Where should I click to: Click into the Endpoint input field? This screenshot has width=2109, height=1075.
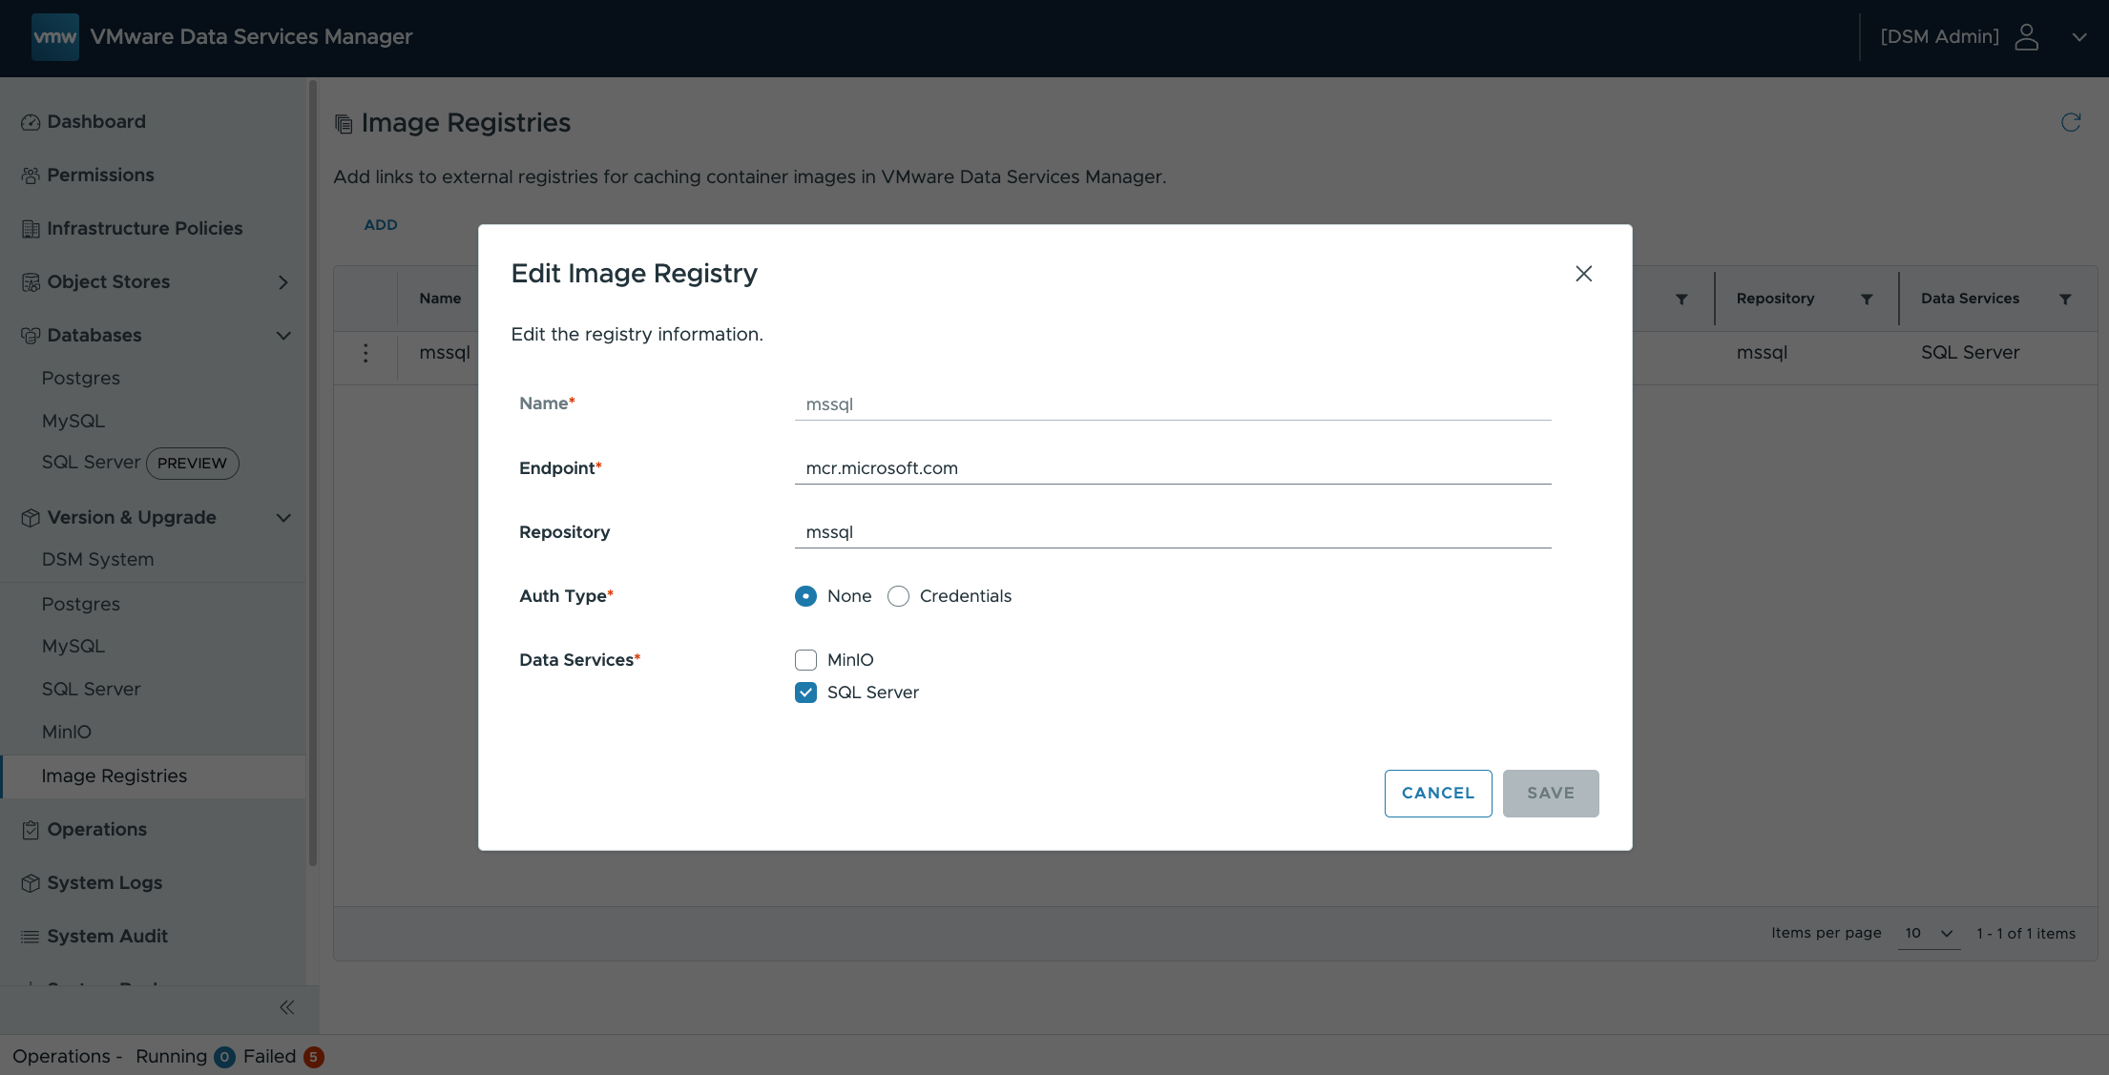point(1172,468)
